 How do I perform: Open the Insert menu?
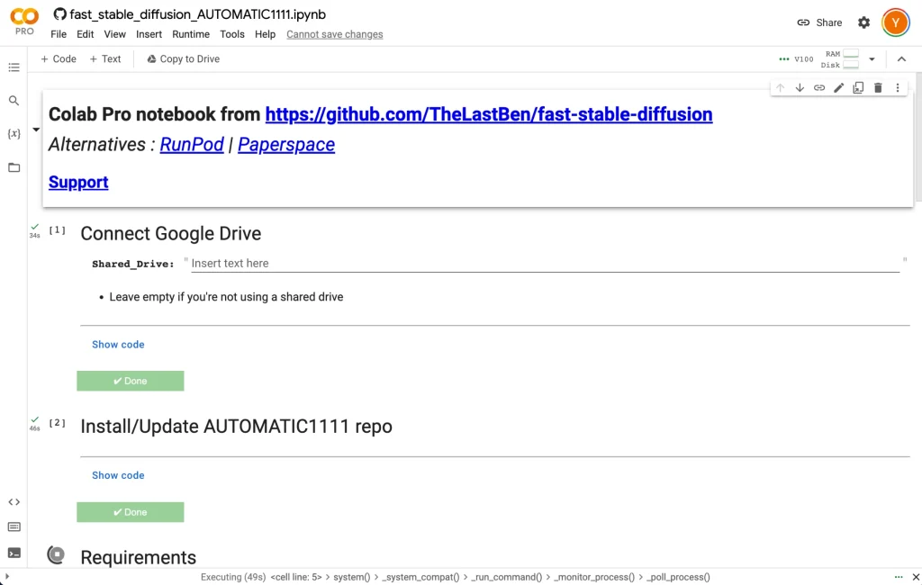pos(149,34)
